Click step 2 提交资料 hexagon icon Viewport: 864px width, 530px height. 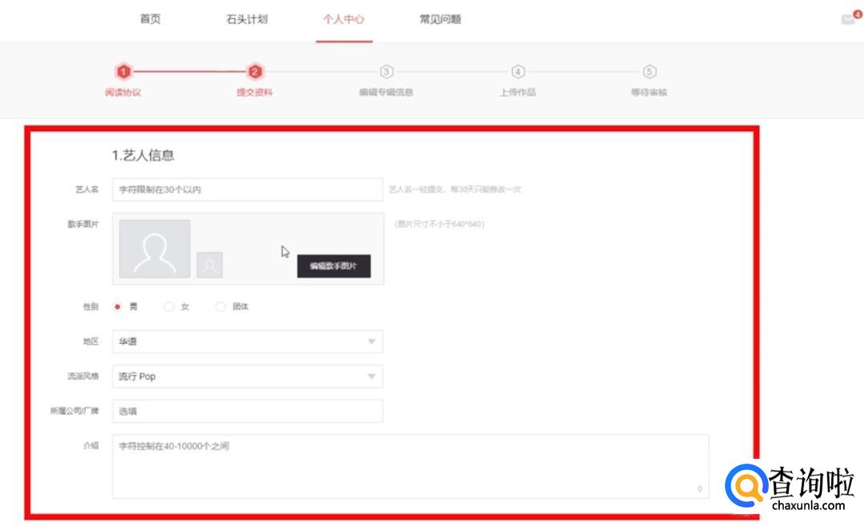click(254, 72)
